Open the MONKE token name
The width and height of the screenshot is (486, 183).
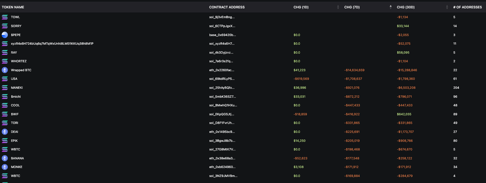(16, 167)
